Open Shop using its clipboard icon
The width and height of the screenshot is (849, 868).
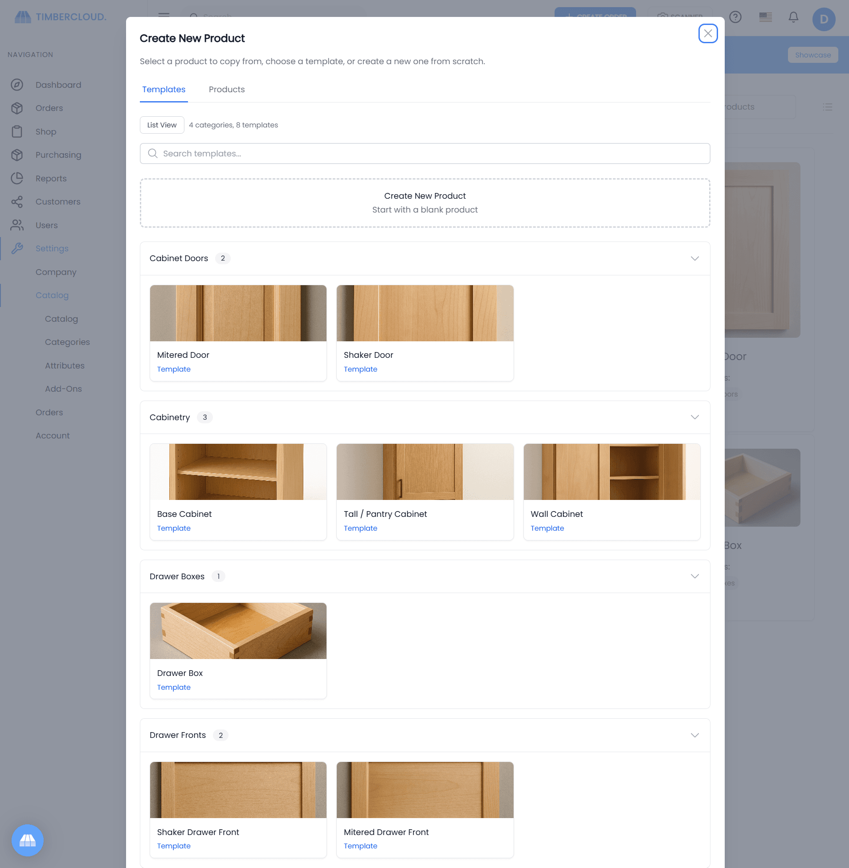pos(17,131)
